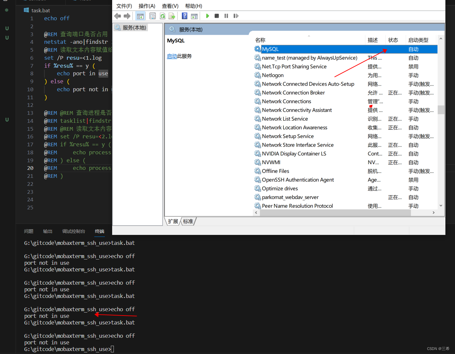Open the Properties toolbar icon
This screenshot has height=354, width=455.
pos(153,16)
